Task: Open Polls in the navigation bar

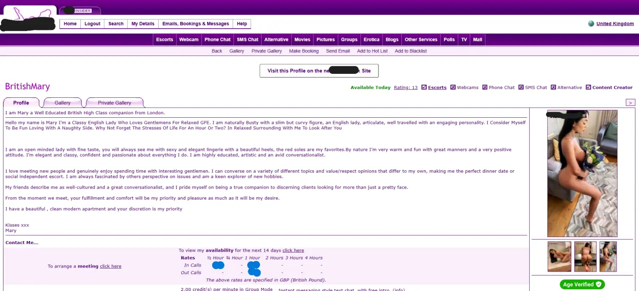Action: coord(449,39)
